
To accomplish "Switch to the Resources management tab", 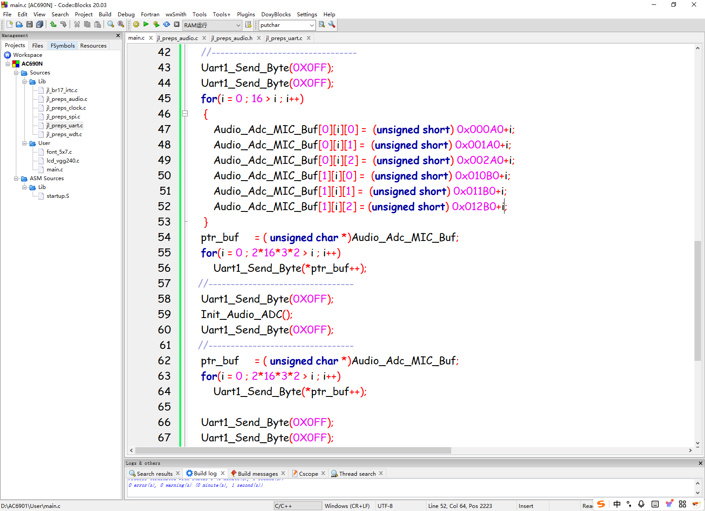I will point(93,45).
